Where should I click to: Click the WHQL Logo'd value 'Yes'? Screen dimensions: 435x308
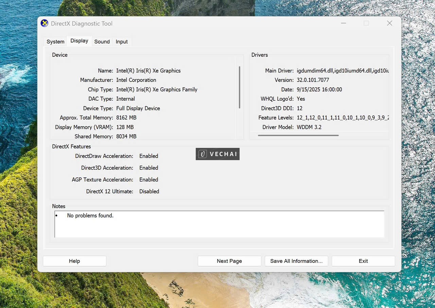(301, 99)
